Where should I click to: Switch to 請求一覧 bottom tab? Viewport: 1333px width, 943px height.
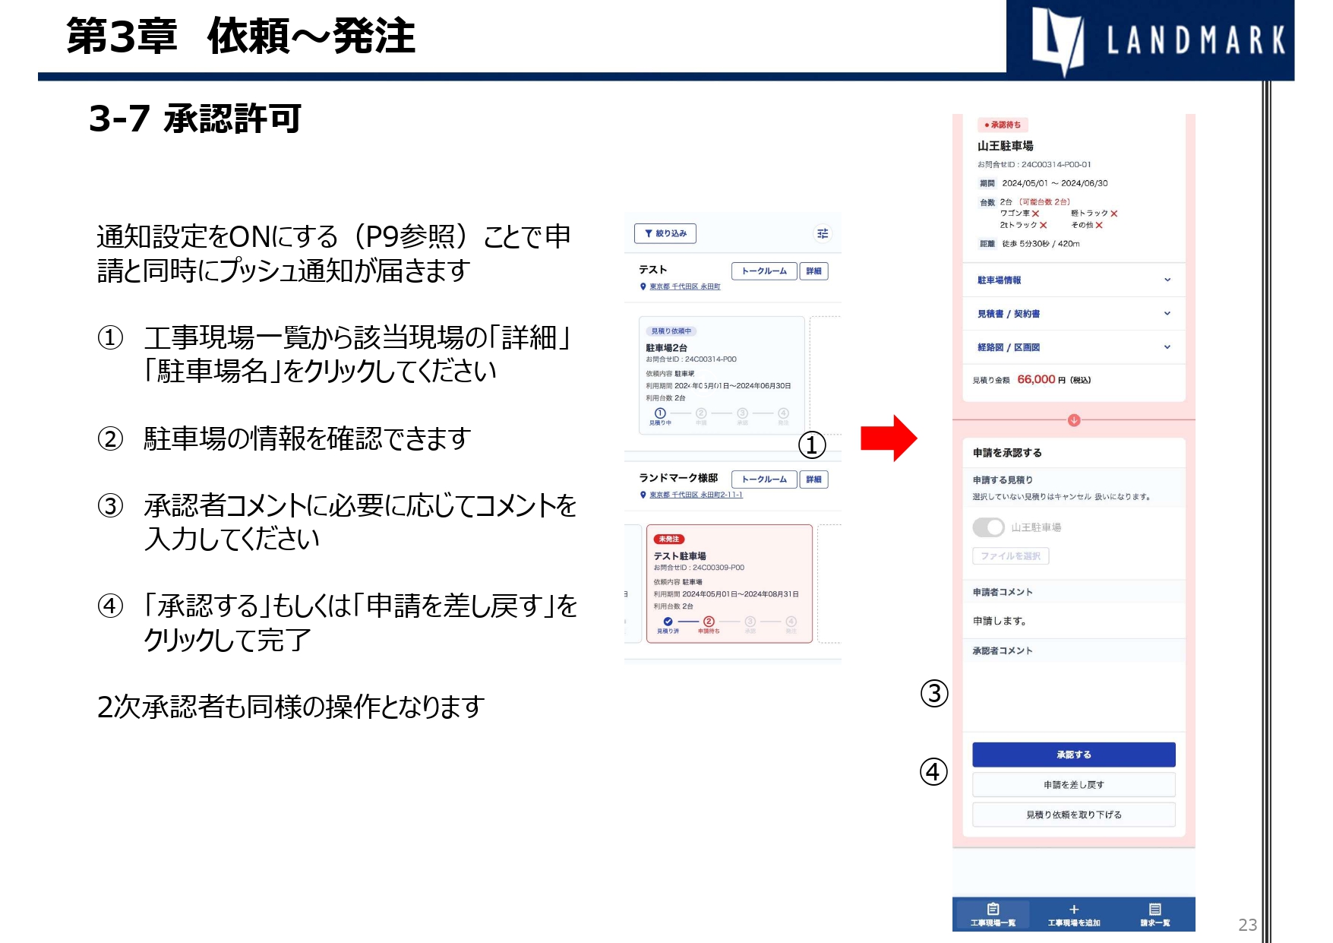[x=1155, y=914]
